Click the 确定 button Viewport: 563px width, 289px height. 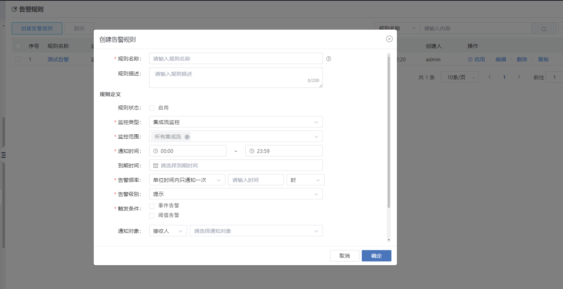pos(377,256)
